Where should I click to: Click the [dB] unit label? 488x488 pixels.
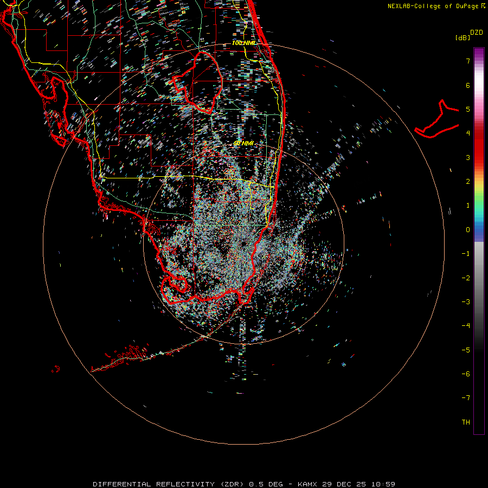click(x=463, y=37)
